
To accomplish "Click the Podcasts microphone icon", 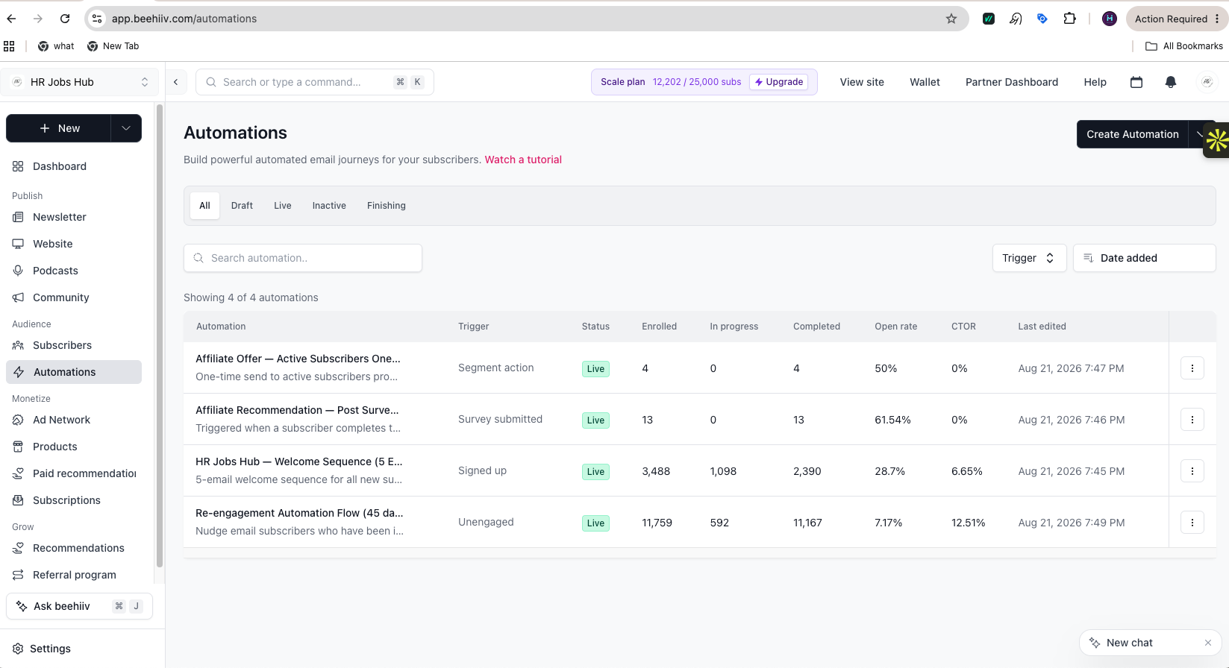I will (18, 271).
